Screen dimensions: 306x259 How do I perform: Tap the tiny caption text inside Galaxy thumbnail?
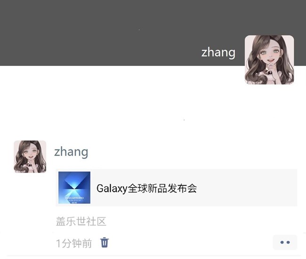pyautogui.click(x=74, y=199)
